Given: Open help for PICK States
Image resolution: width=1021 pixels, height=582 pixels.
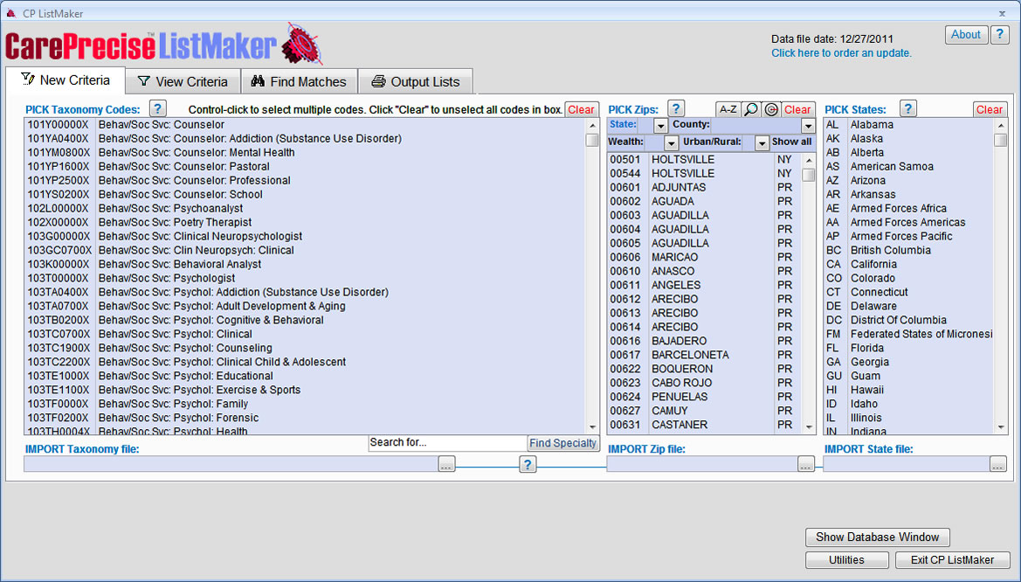Looking at the screenshot, I should [x=907, y=109].
